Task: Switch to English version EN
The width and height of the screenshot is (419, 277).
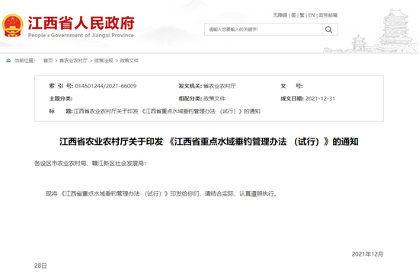Action: coord(312,15)
